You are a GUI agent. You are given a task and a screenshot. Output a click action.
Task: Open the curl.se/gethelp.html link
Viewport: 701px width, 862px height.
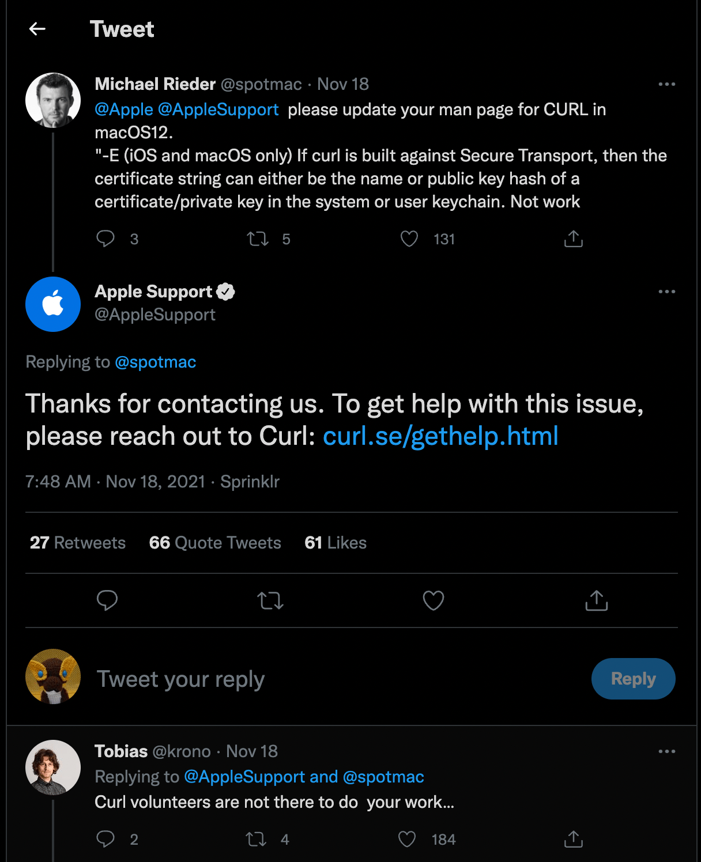(440, 436)
